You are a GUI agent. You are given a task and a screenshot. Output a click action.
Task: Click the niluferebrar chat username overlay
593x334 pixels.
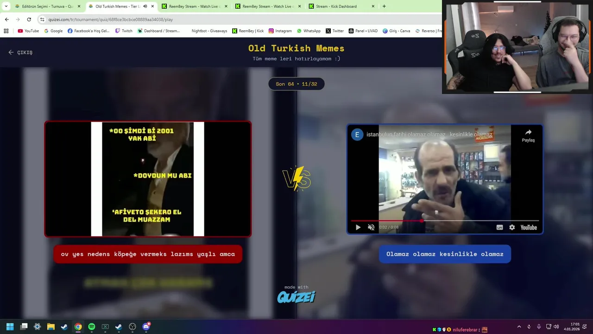point(465,330)
